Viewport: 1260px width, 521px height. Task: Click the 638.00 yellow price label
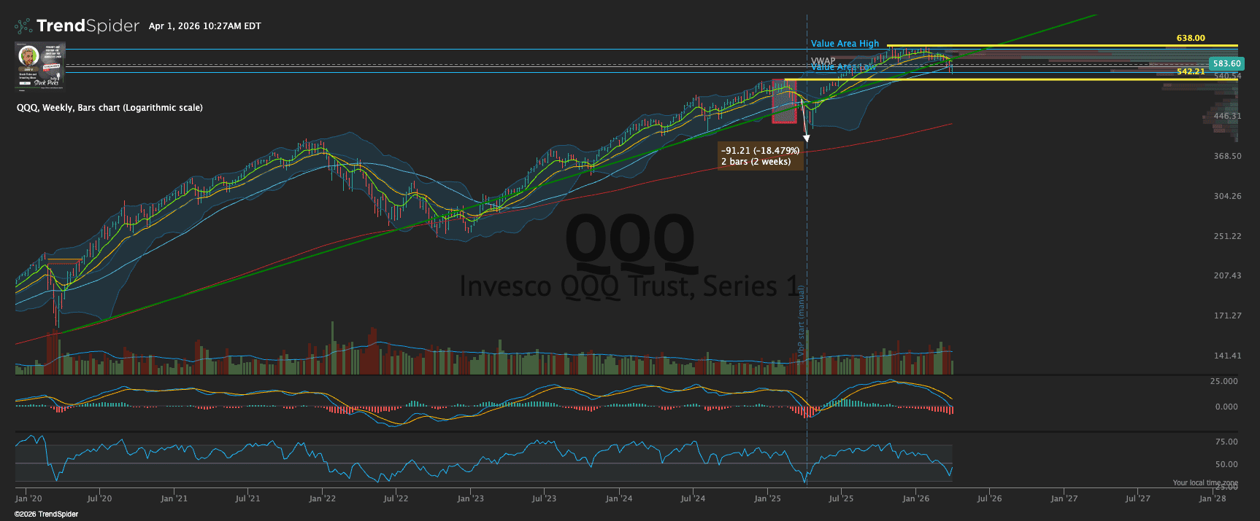pyautogui.click(x=1191, y=38)
